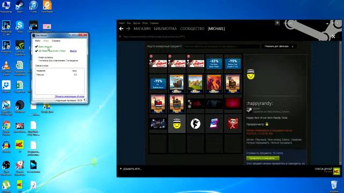Go forward with Steam's right arrow
The image size is (344, 193).
pos(128,28)
